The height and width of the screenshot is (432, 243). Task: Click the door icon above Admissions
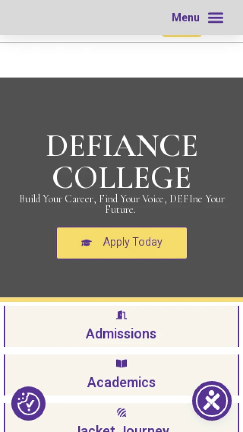tap(122, 315)
